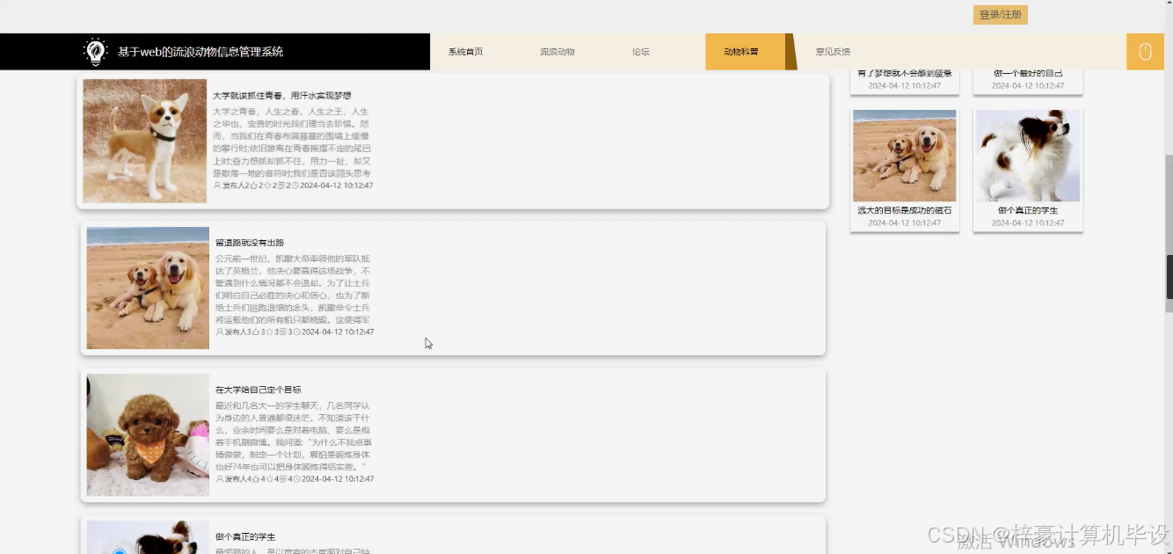
Task: Click date under 远大的目标是成功的磁石 card
Action: point(905,223)
